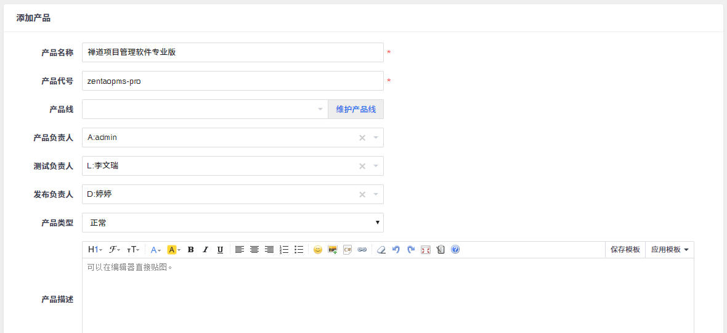Screen dimensions: 727x333
Task: Open the 产品线 dropdown
Action: pos(205,109)
